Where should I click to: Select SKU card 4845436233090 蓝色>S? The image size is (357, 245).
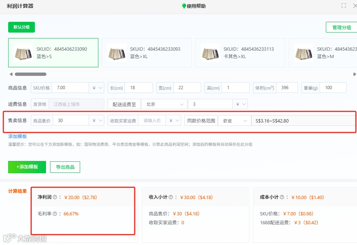click(53, 53)
